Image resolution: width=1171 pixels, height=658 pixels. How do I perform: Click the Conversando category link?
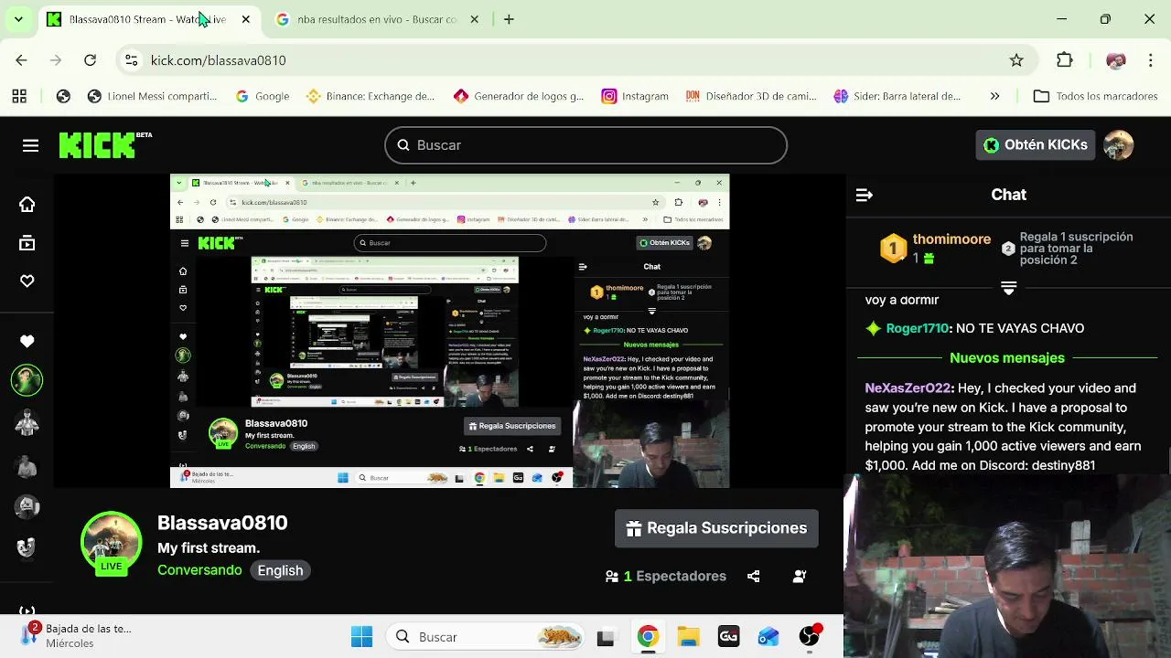pos(199,570)
